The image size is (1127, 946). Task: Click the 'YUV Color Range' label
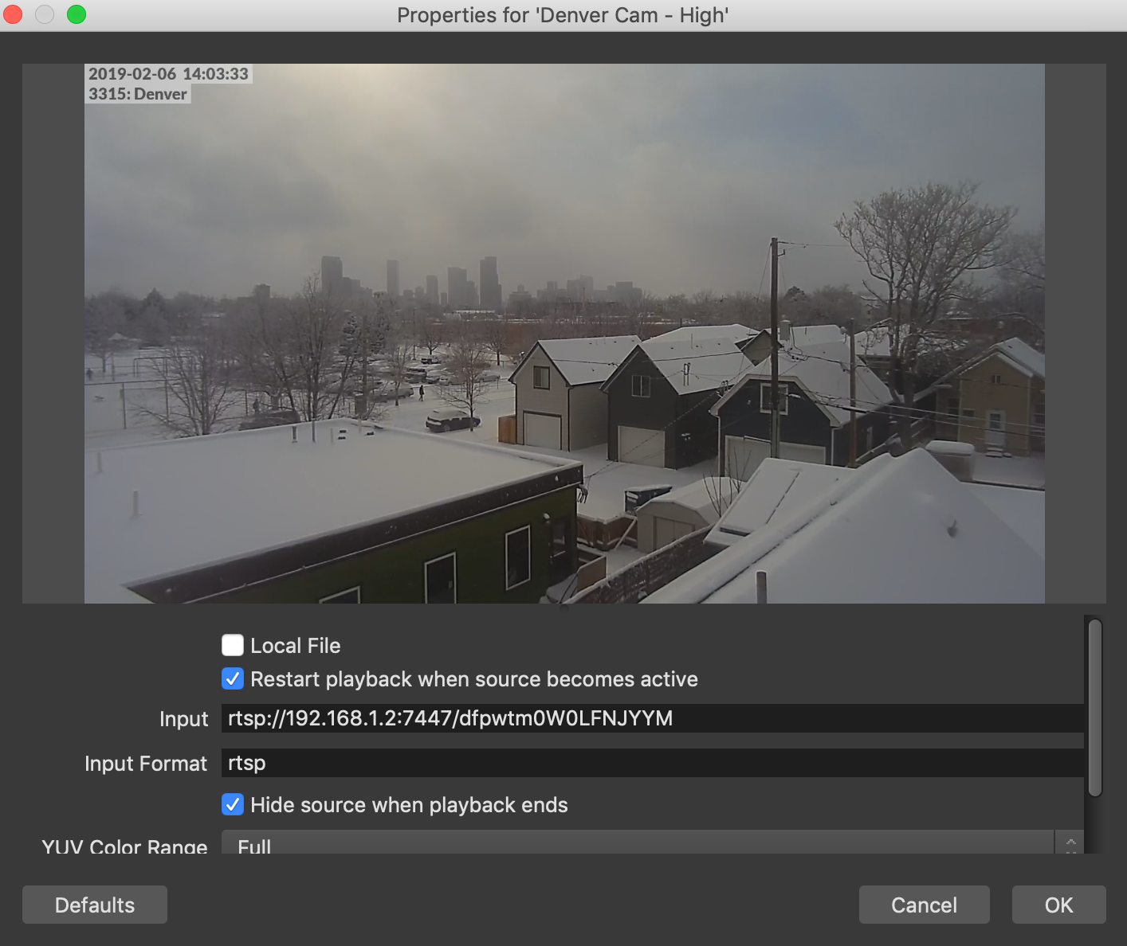tap(125, 846)
